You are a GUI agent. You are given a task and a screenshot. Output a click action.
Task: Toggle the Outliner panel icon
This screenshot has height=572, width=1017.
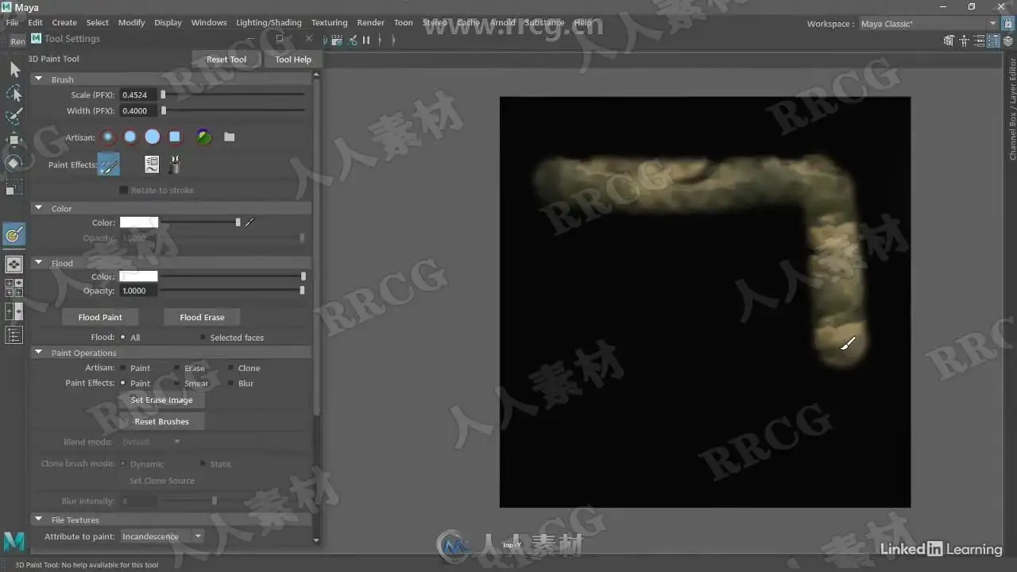pyautogui.click(x=14, y=335)
